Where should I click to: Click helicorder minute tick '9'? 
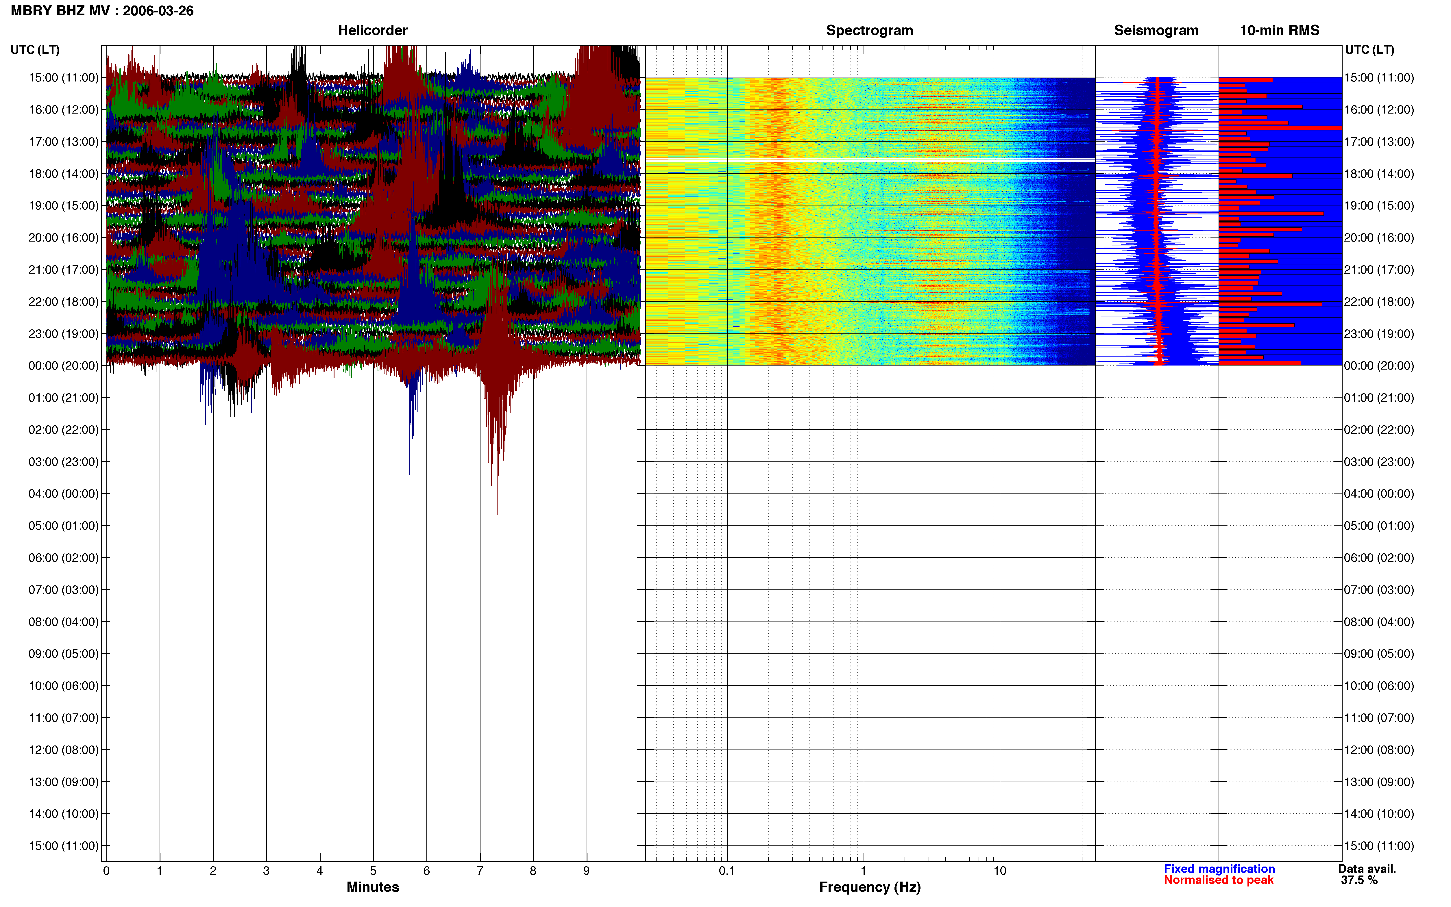coord(586,871)
